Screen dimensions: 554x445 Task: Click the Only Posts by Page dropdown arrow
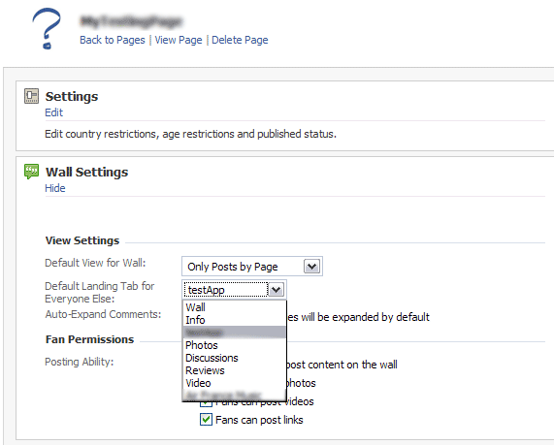click(x=311, y=267)
